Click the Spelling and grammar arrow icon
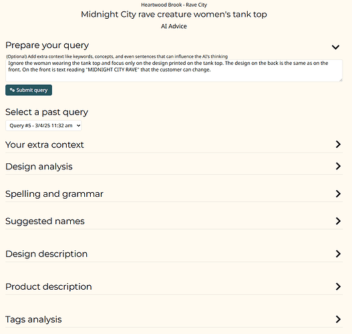Screen dimensions: 352x334 (x=338, y=193)
